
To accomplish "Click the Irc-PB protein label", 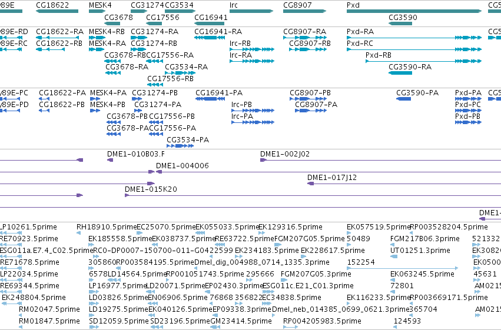I will click(241, 105).
